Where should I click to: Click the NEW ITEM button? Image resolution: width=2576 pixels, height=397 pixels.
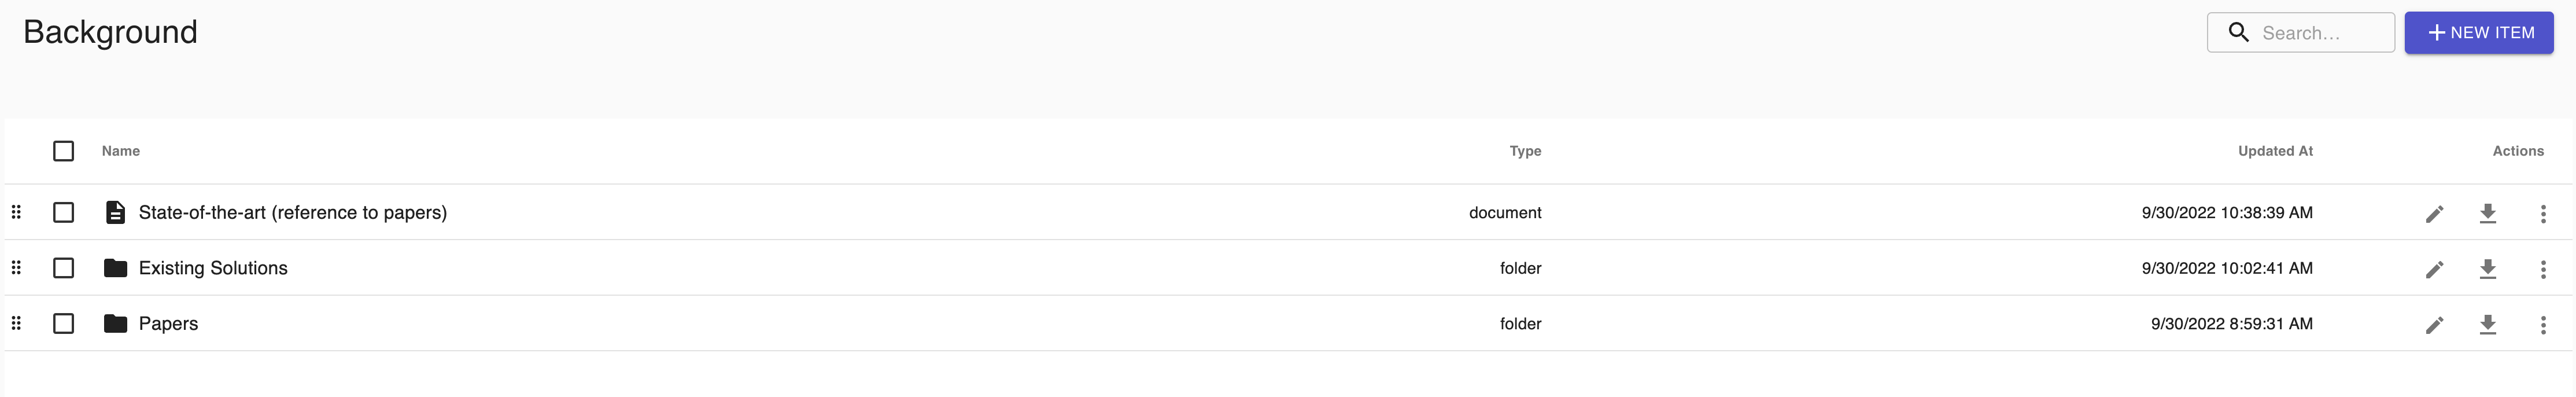(2478, 32)
